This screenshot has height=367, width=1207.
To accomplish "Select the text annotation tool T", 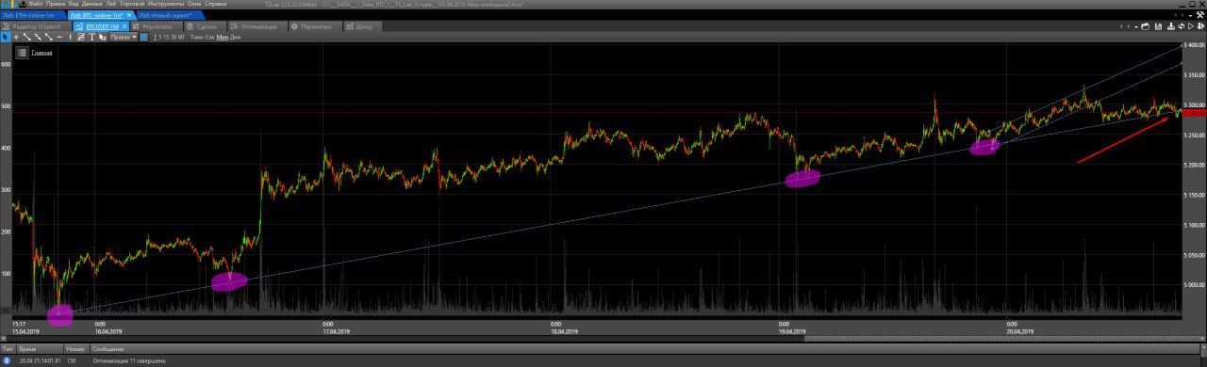I will pos(91,37).
